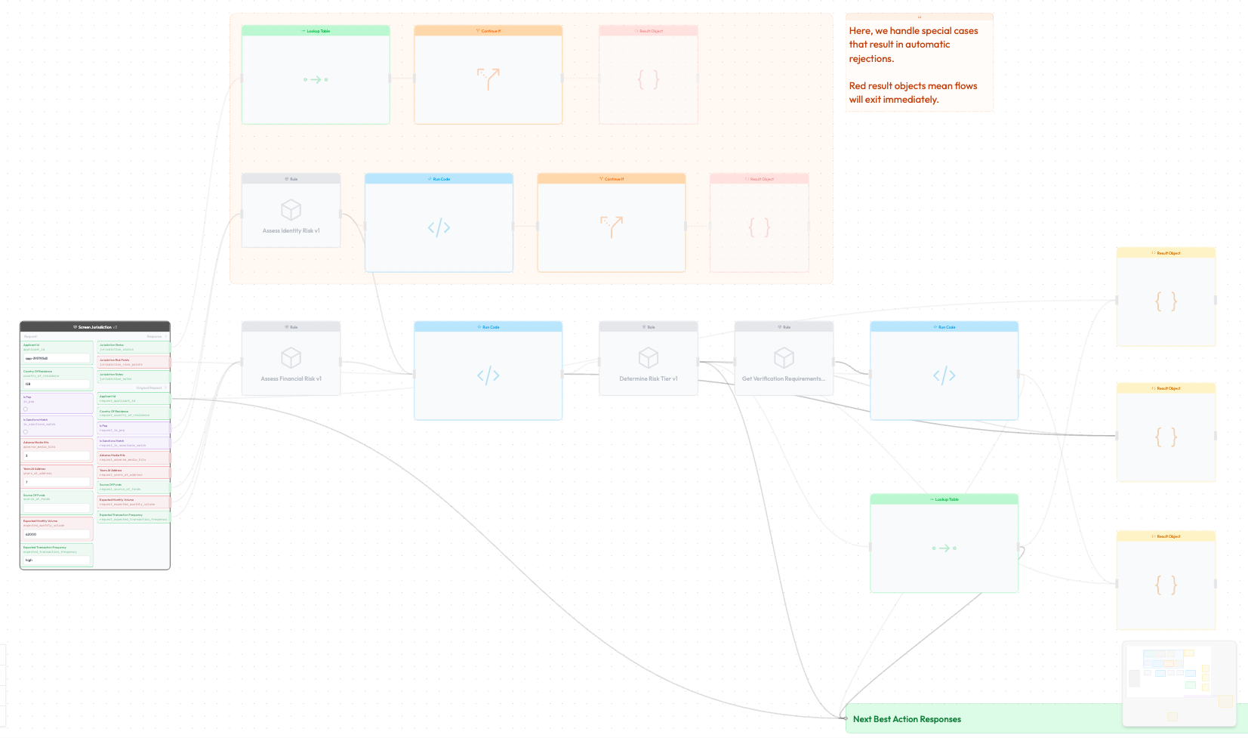Toggle the Is Pep radio button
The height and width of the screenshot is (738, 1248).
pos(26,409)
